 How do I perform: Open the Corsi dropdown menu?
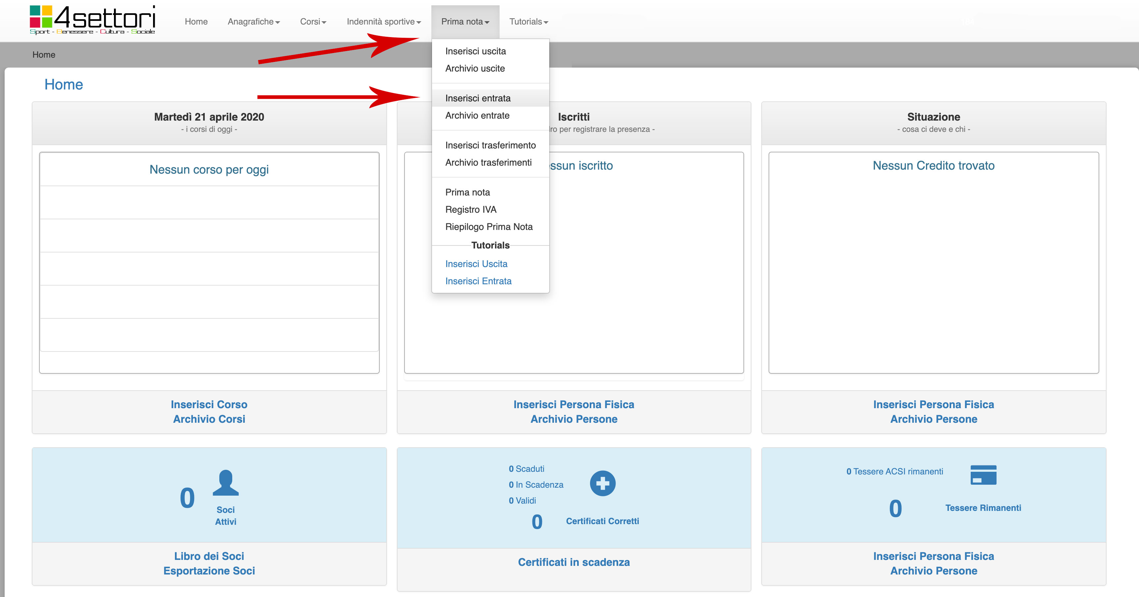[313, 22]
